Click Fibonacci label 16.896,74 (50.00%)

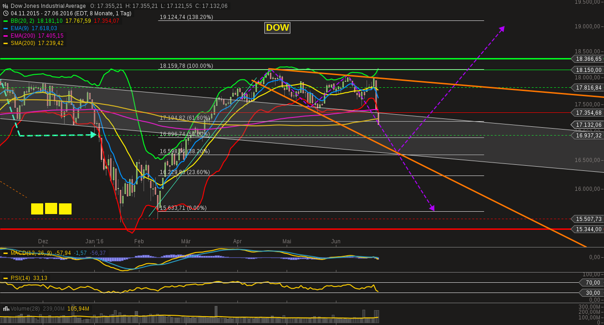tap(185, 134)
